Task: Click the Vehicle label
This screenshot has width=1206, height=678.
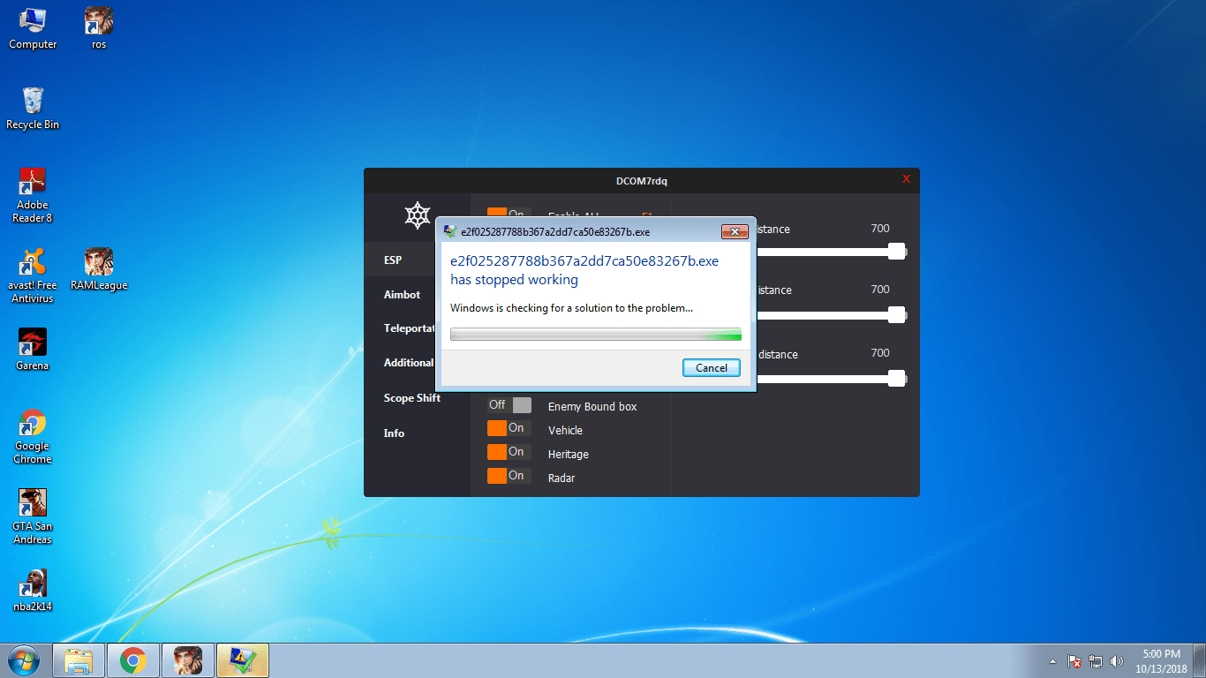Action: pos(565,431)
